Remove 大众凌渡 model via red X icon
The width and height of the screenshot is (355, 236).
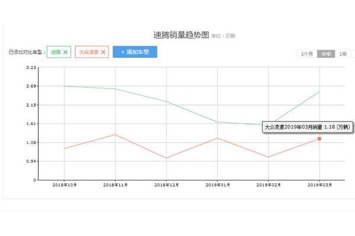(x=103, y=52)
